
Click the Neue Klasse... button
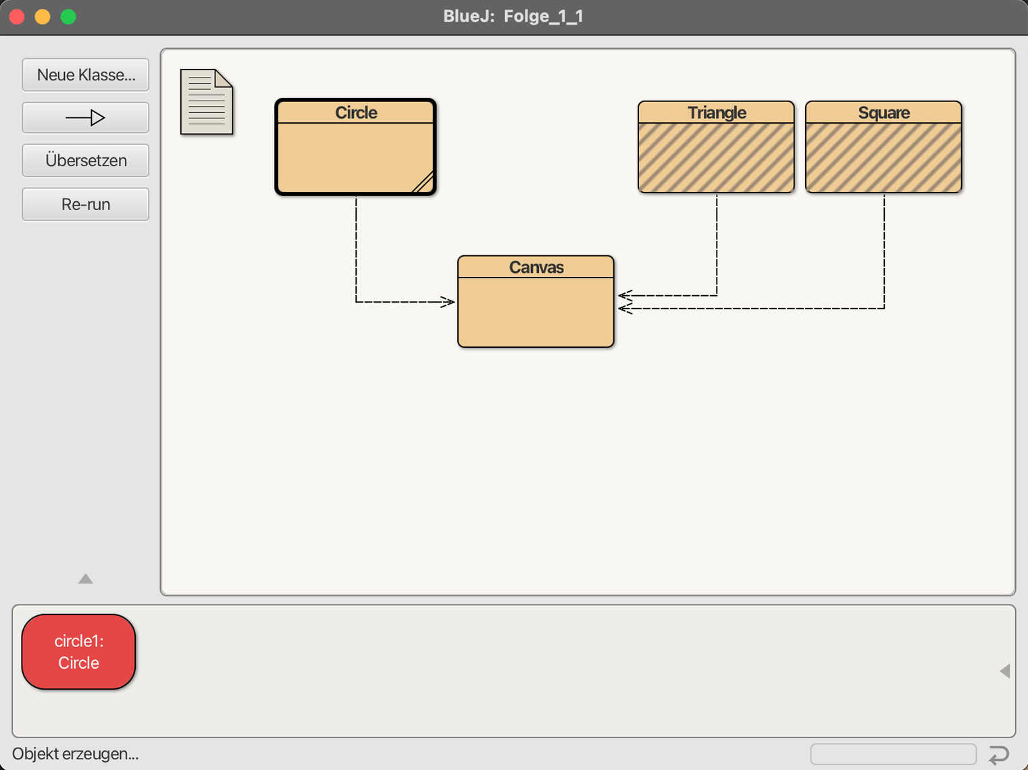click(x=86, y=75)
